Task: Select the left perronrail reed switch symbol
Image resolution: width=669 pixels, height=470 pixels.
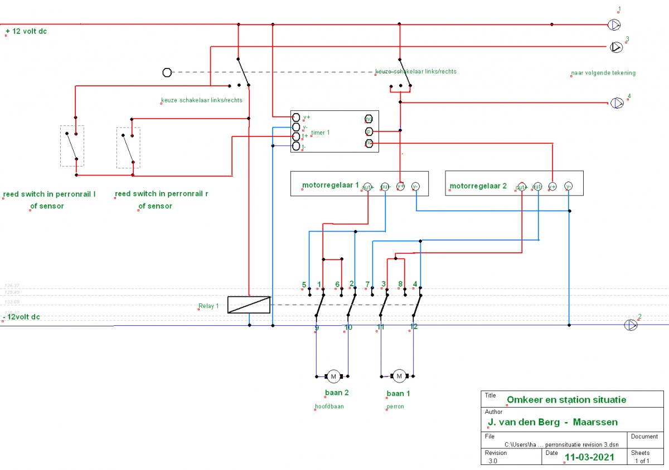Action: [72, 146]
